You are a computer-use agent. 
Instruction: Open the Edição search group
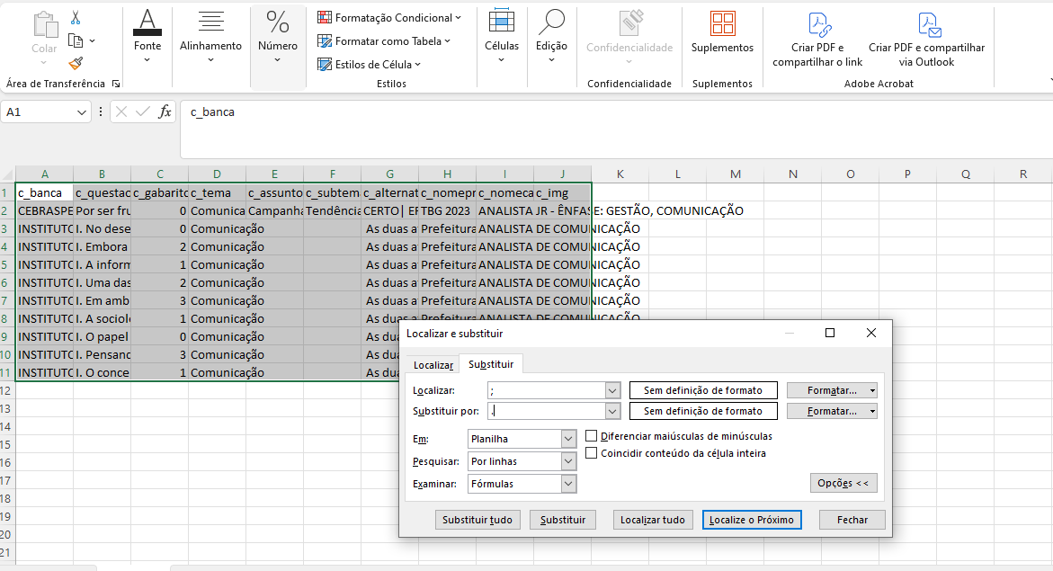pyautogui.click(x=551, y=36)
